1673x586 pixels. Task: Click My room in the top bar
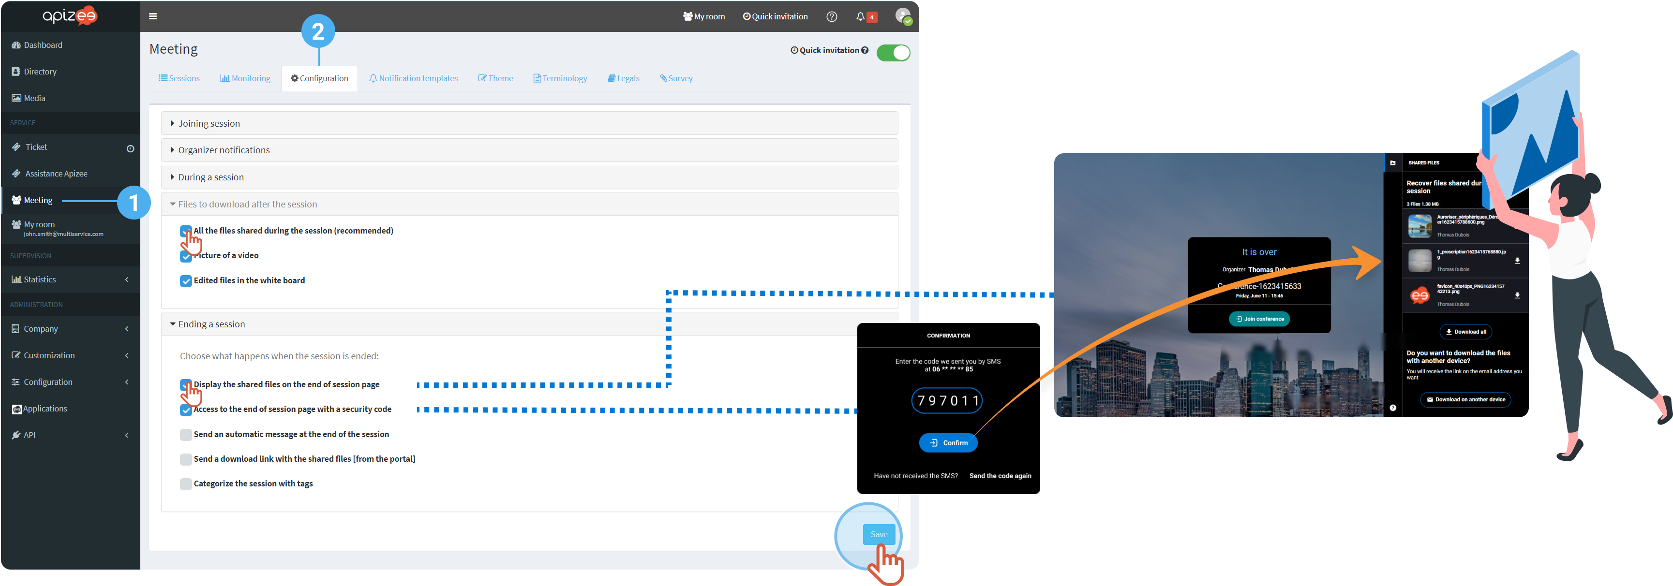[x=703, y=16]
